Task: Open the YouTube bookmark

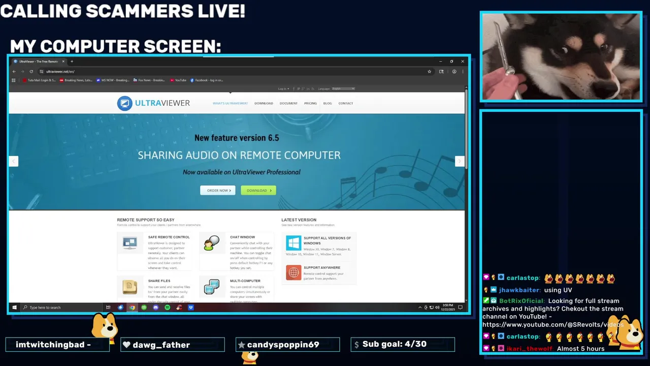Action: [178, 80]
